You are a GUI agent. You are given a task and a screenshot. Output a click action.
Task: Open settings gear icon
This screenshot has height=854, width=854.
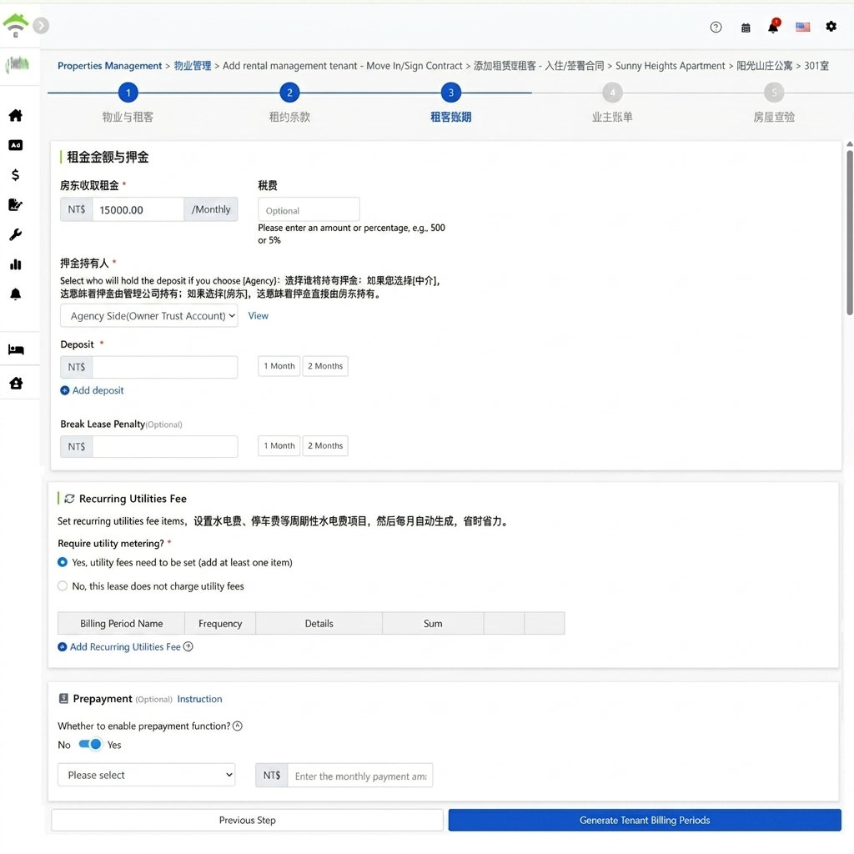tap(831, 26)
